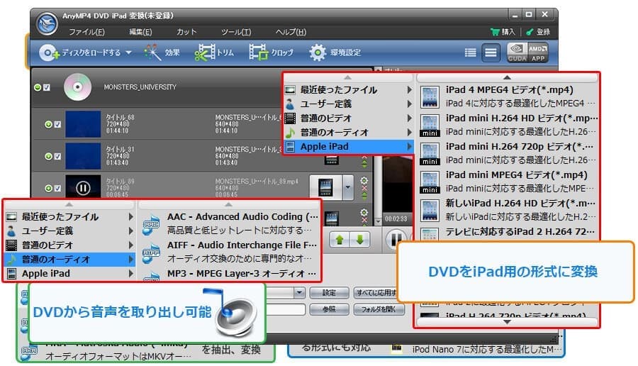
Task: Click the AIFF audio format icon
Action: pyautogui.click(x=151, y=253)
